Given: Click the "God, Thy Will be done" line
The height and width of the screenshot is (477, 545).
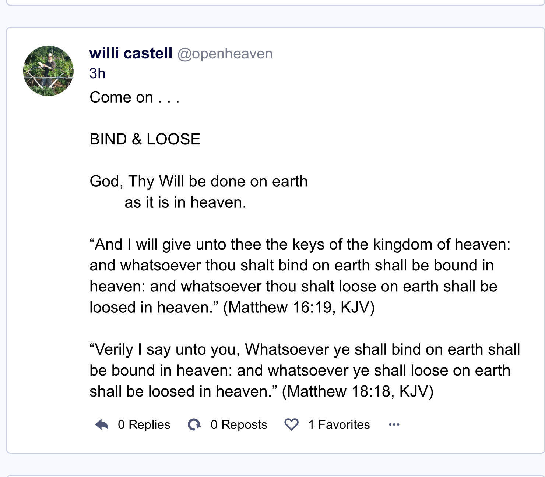Looking at the screenshot, I should tap(198, 182).
